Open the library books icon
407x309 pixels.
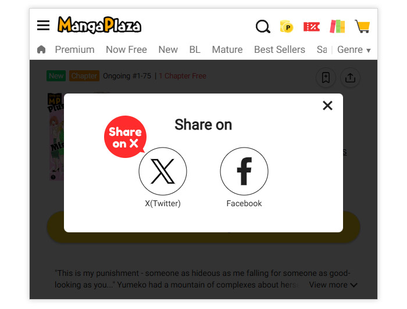click(337, 27)
